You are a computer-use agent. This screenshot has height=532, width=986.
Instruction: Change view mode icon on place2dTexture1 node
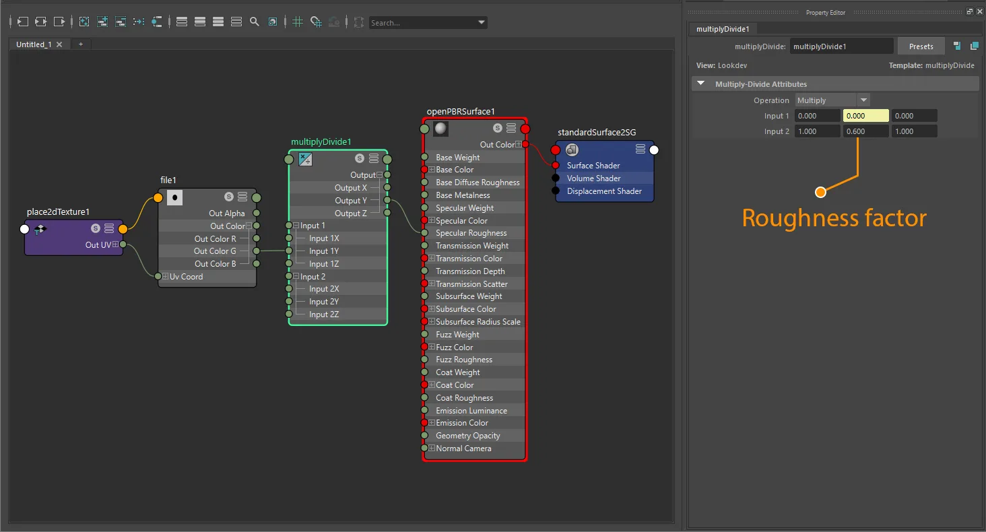pos(109,228)
